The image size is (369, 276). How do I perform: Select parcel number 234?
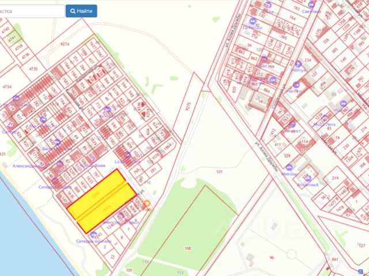point(307,60)
